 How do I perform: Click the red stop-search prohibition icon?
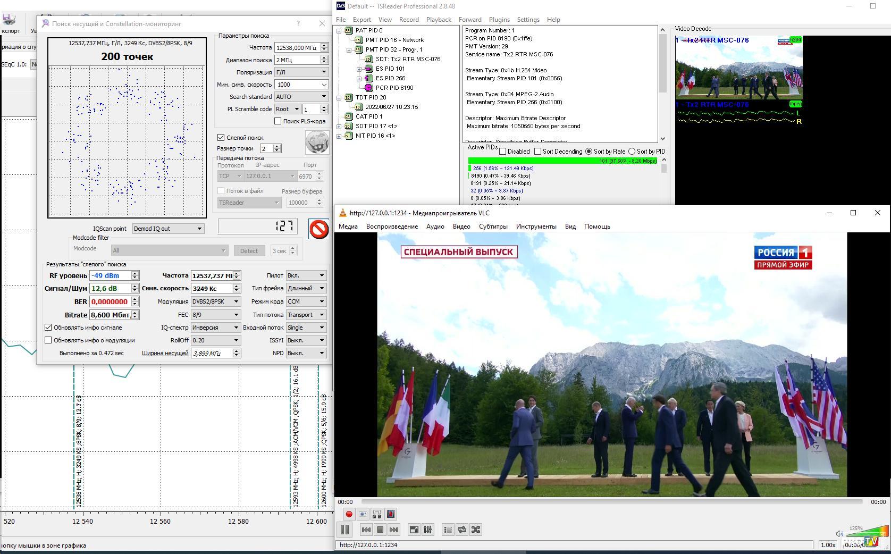(318, 229)
